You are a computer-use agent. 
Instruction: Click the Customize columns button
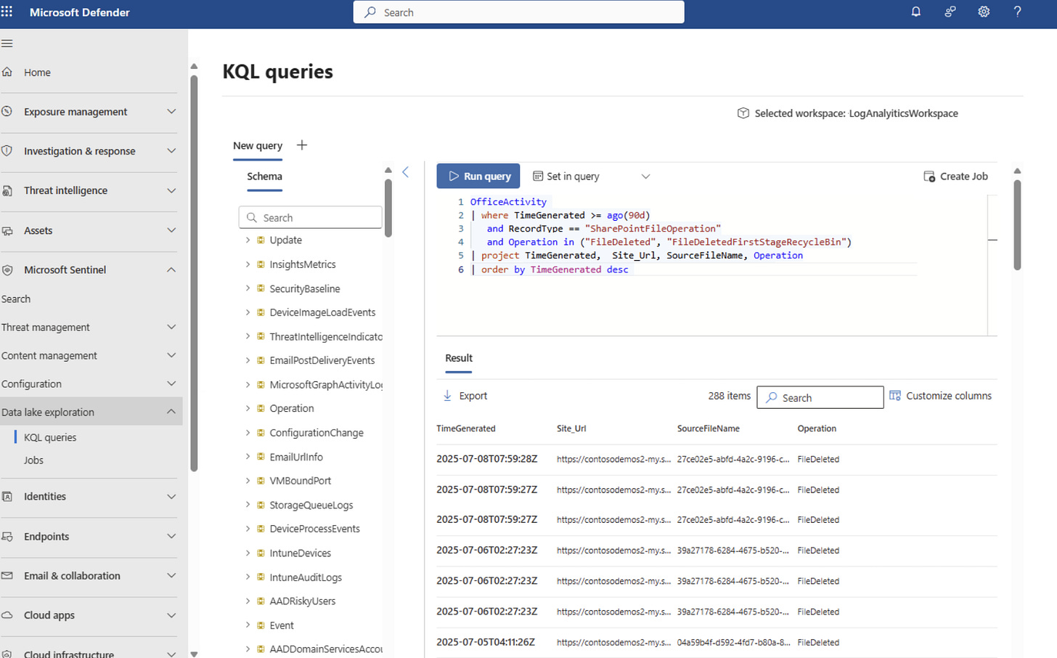coord(940,396)
